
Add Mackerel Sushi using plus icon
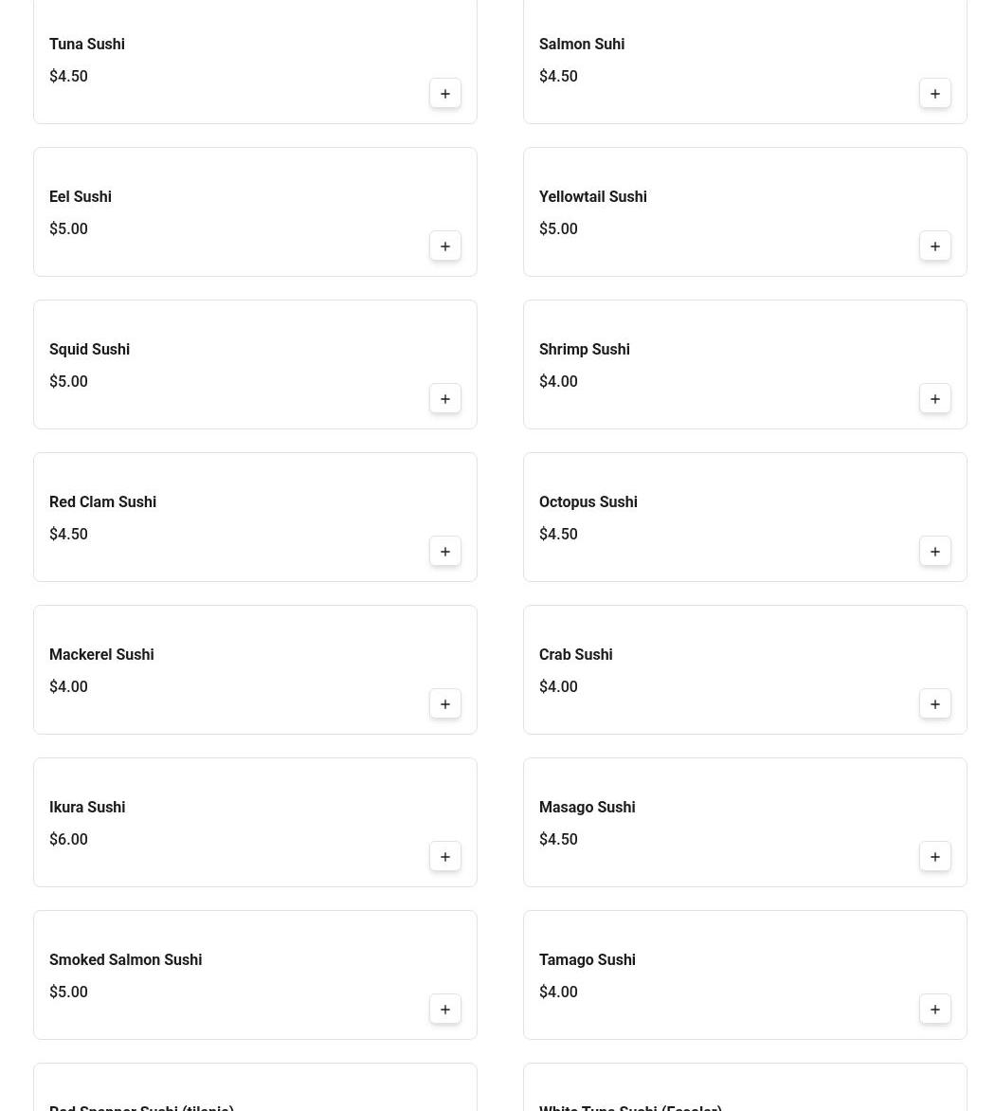pyautogui.click(x=445, y=704)
